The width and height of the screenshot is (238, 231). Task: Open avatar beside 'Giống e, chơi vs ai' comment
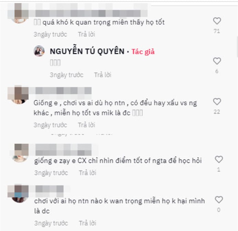18,94
